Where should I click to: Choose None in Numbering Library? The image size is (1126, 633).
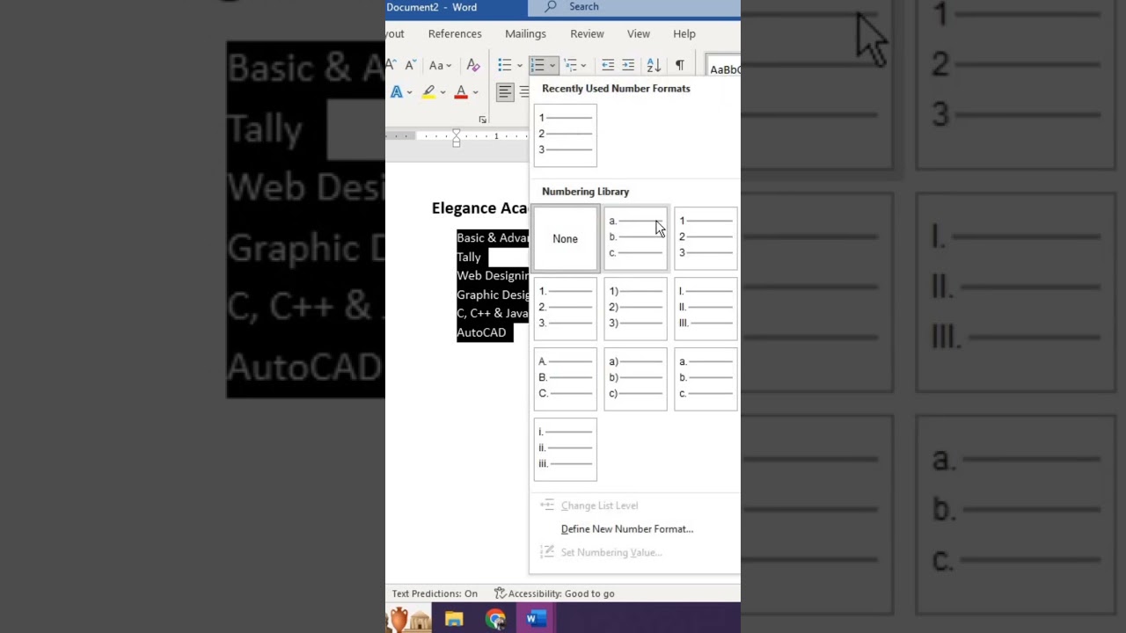(565, 238)
